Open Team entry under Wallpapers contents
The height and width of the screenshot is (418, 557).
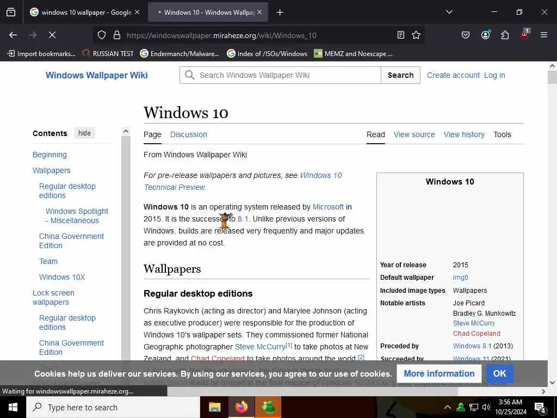pos(48,261)
